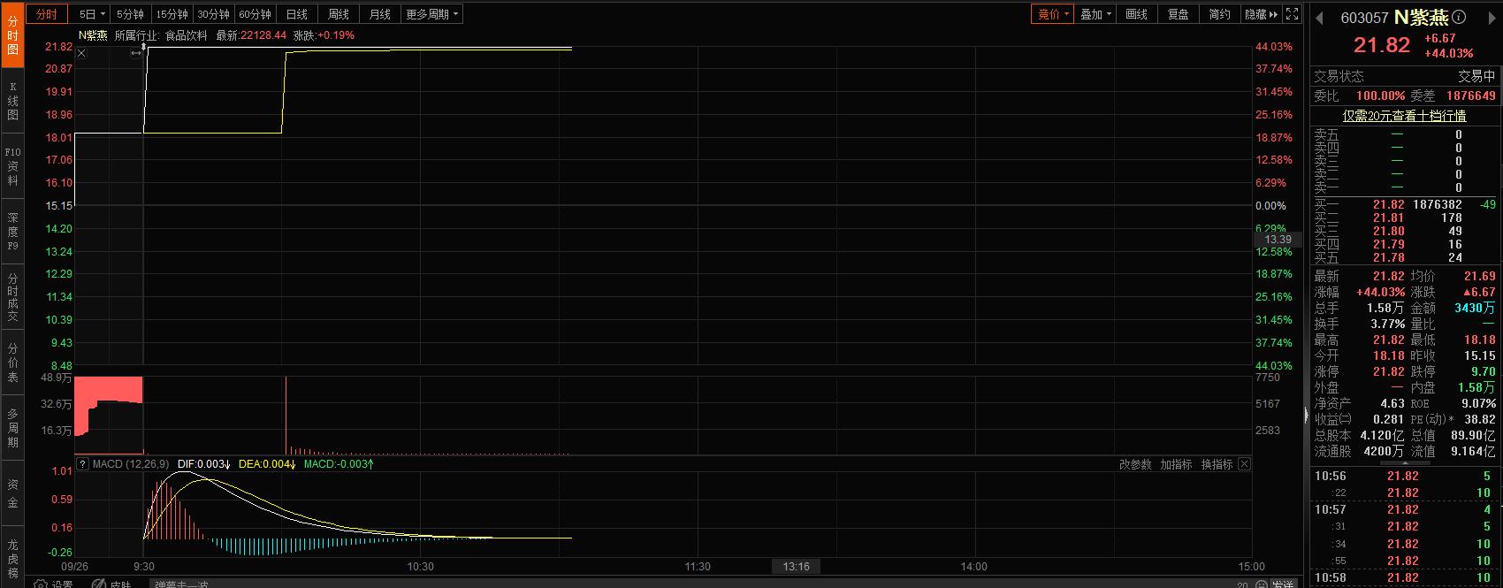This screenshot has width=1503, height=588.
Task: Open the 叠加 overlay dropdown
Action: tap(1095, 14)
